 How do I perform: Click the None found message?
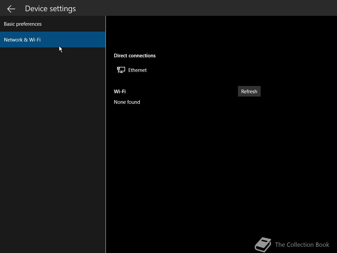pos(127,102)
